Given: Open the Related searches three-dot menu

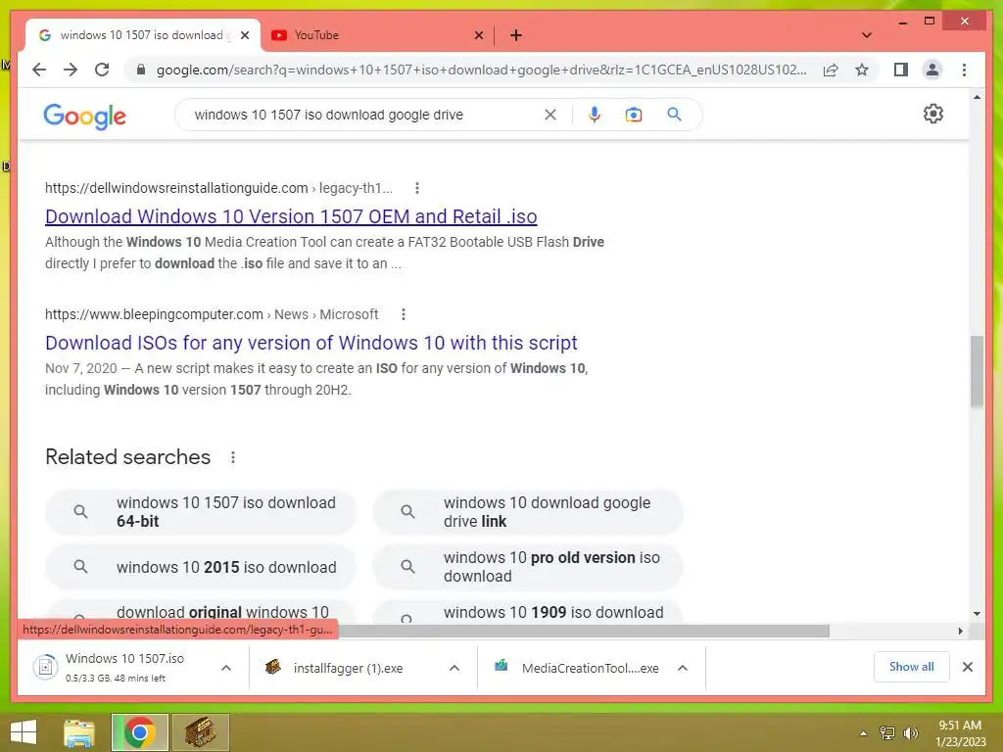Looking at the screenshot, I should pyautogui.click(x=233, y=457).
